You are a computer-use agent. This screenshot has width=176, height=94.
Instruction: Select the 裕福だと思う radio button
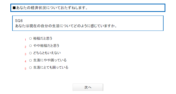coord(30,39)
